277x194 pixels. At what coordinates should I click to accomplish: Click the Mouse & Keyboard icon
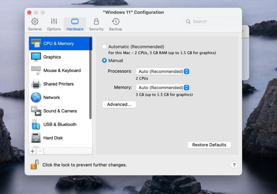point(36,70)
